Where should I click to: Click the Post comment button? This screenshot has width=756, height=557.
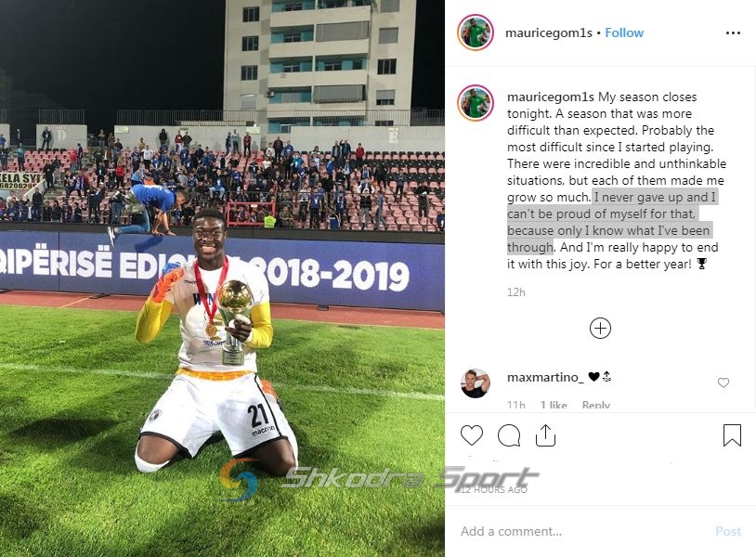[x=728, y=531]
